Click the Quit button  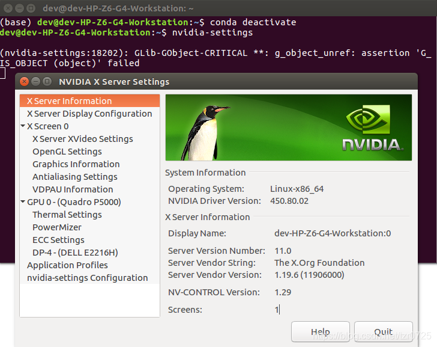tap(383, 331)
